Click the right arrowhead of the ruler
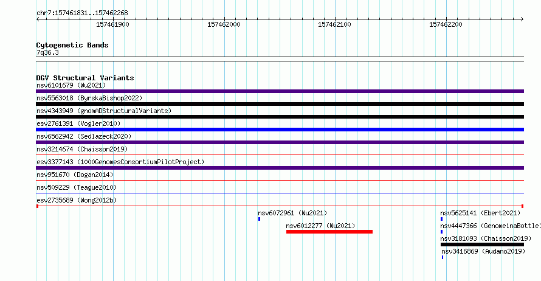Screen dimensions: 541x281 [x=522, y=19]
